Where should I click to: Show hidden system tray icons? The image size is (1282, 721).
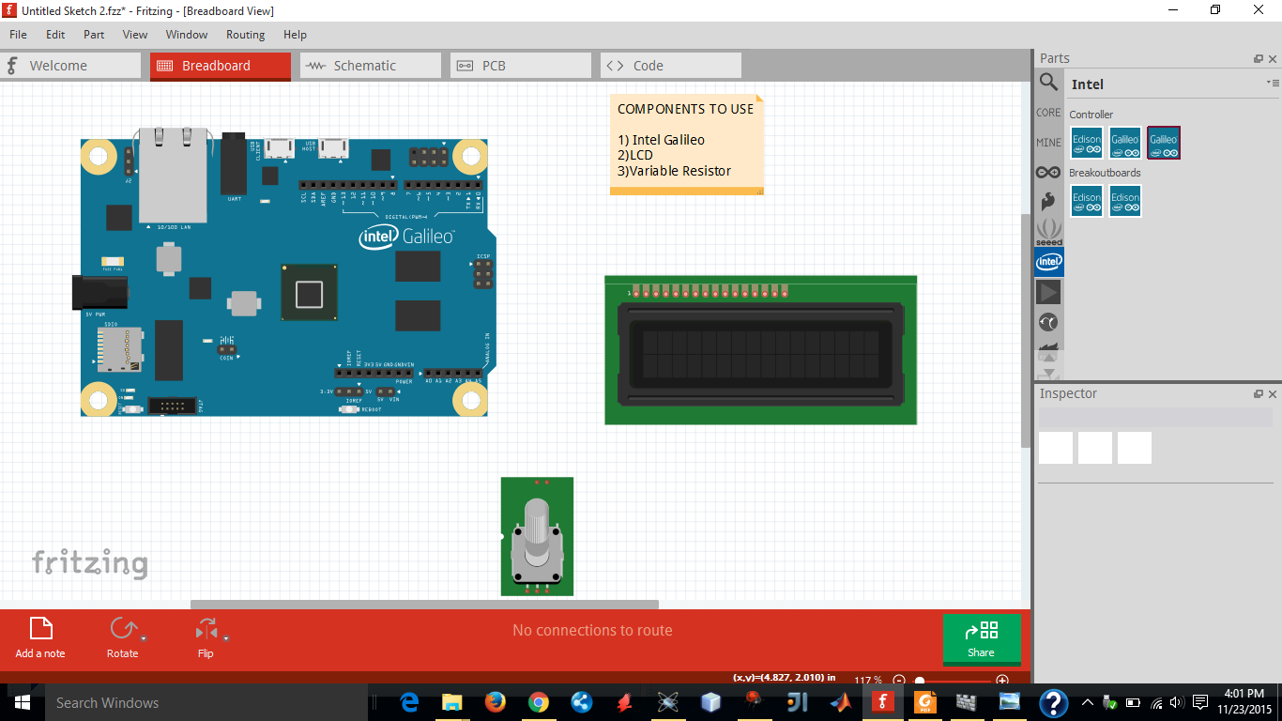click(1087, 702)
